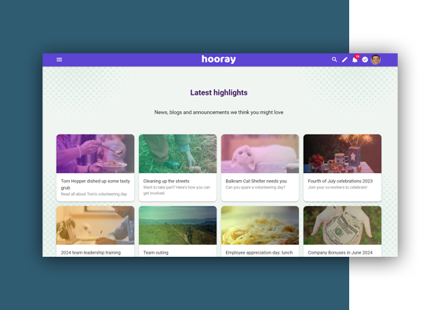Open the Team outing landscape image
Screen dimensions: 441x310
(x=178, y=225)
